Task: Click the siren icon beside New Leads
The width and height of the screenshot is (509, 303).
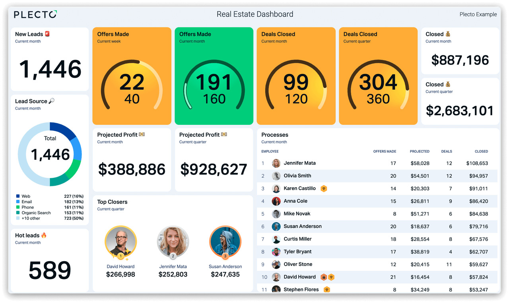Action: [48, 34]
